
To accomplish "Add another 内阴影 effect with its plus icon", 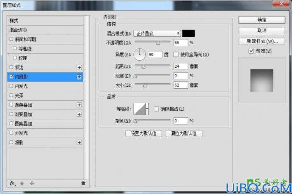I will tap(79, 77).
